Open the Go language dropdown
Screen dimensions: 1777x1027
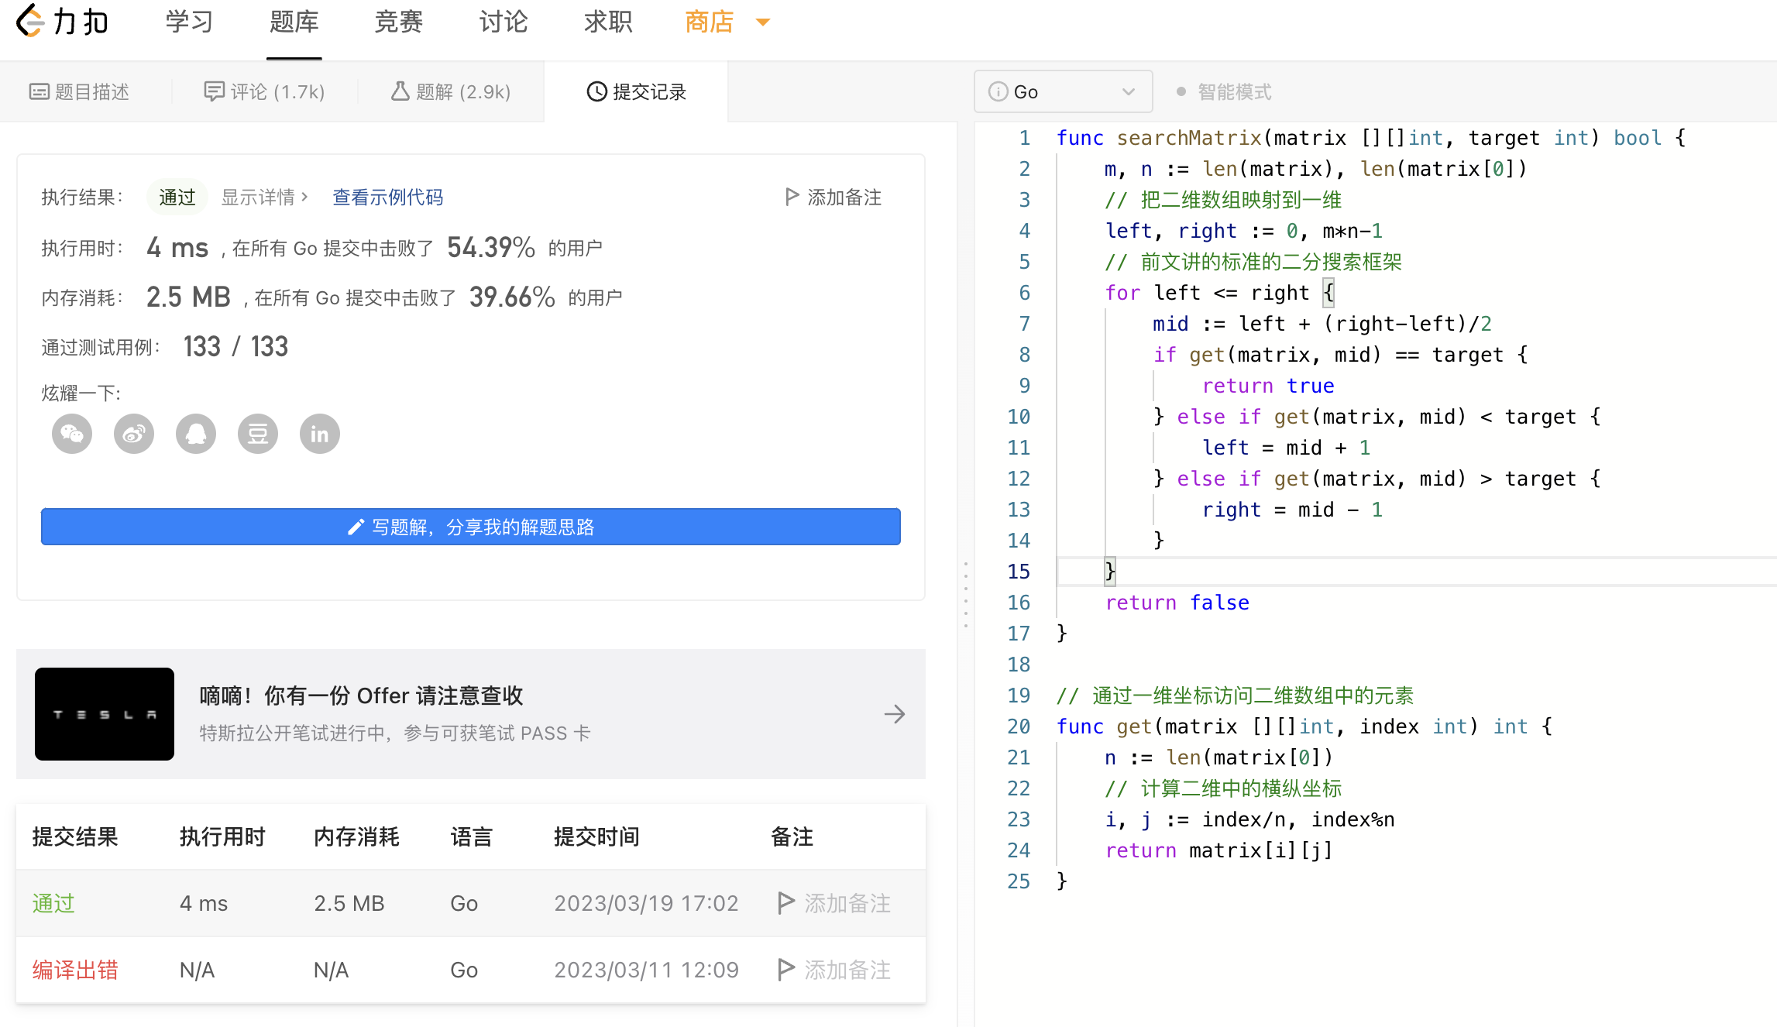click(1063, 92)
